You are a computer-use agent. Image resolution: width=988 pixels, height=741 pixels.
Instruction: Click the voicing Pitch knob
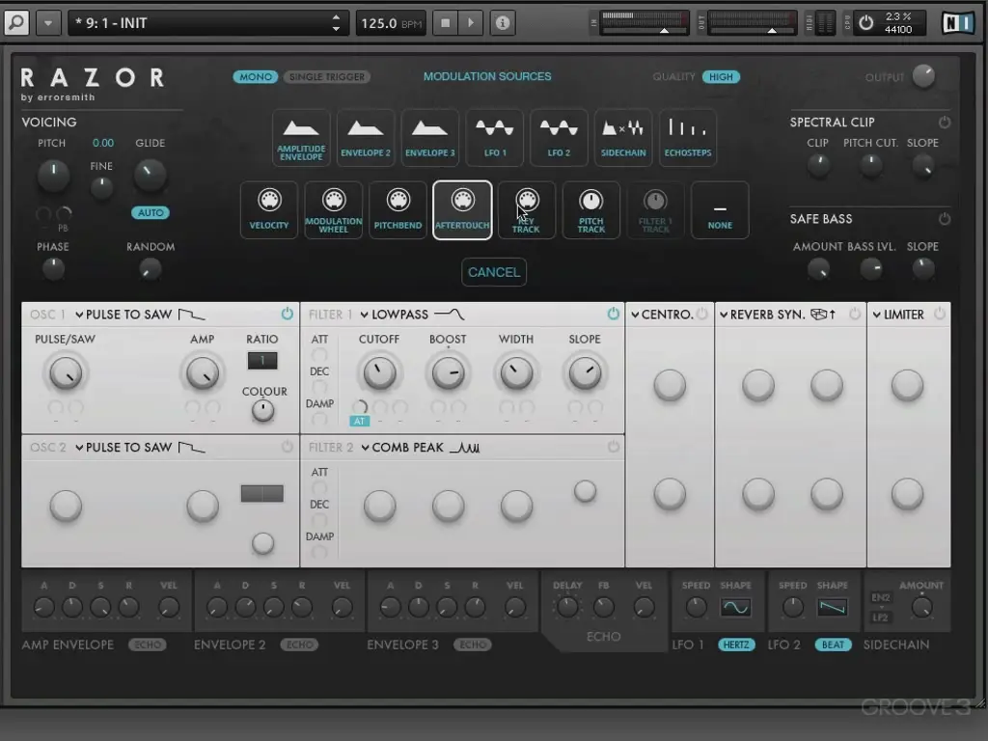click(x=54, y=175)
